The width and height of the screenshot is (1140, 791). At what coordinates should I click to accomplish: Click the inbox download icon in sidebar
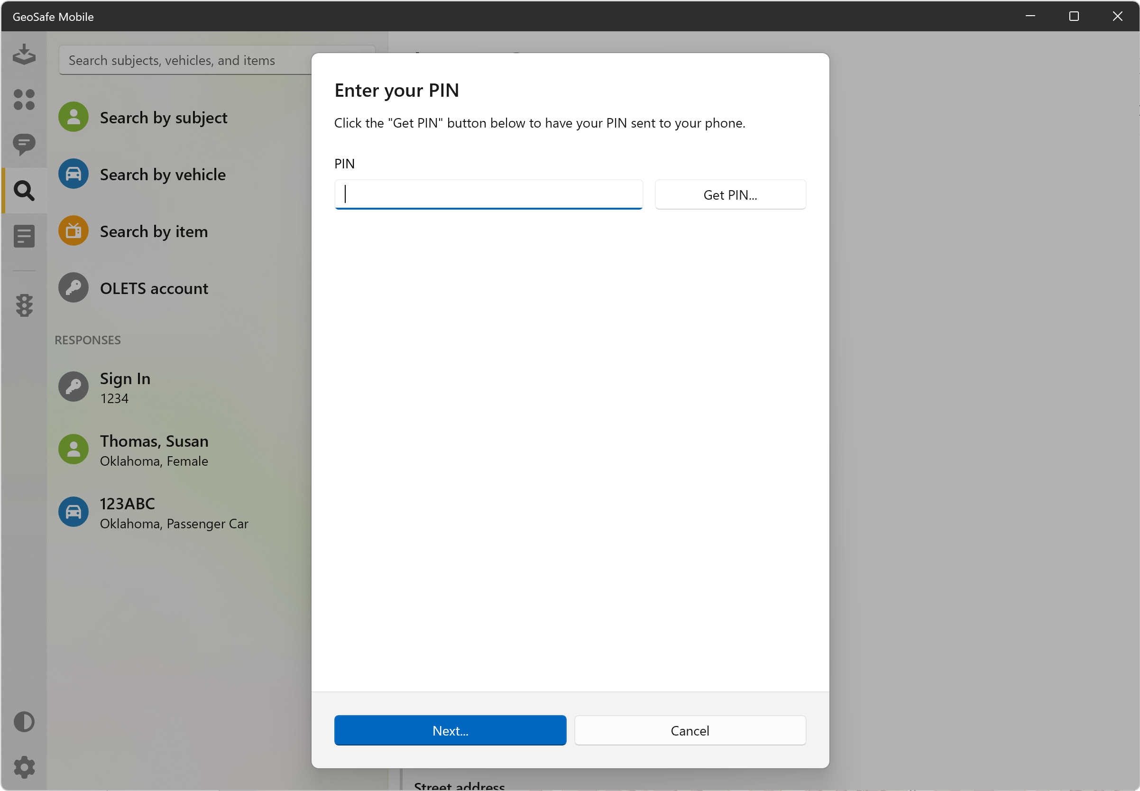(24, 55)
